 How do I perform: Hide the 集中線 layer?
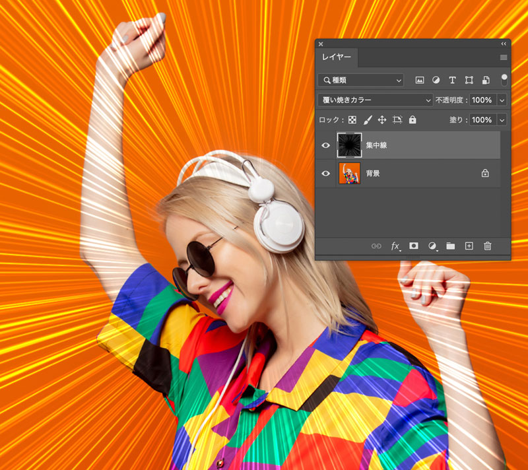[325, 145]
